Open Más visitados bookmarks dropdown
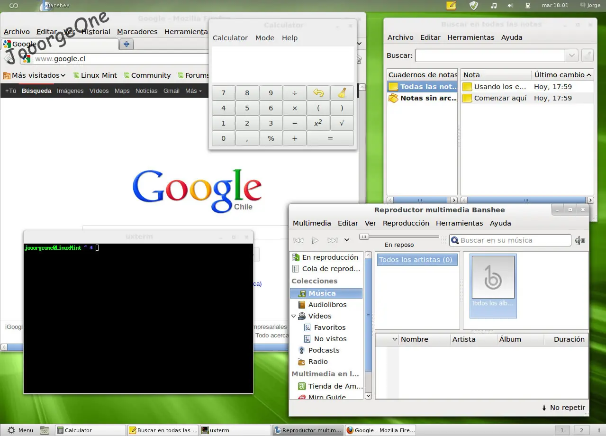 tap(34, 75)
